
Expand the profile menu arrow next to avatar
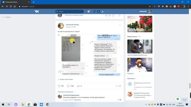[153, 11]
